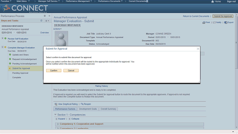The width and height of the screenshot is (238, 134).
Task: Expand Competency 1: Cooperation and Support
Action: [x=58, y=124]
